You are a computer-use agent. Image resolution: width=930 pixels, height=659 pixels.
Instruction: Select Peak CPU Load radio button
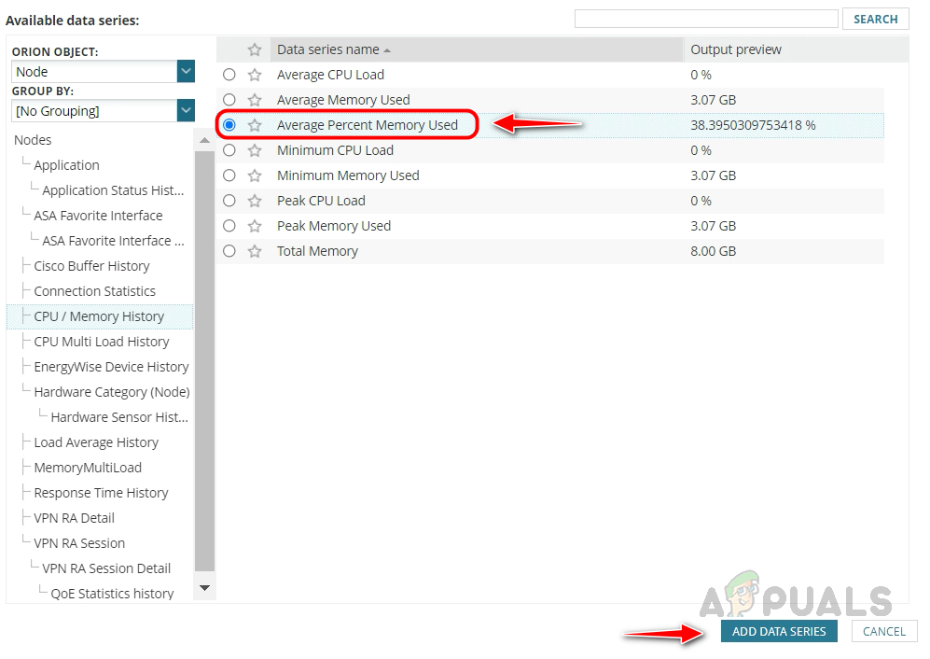[x=229, y=201]
